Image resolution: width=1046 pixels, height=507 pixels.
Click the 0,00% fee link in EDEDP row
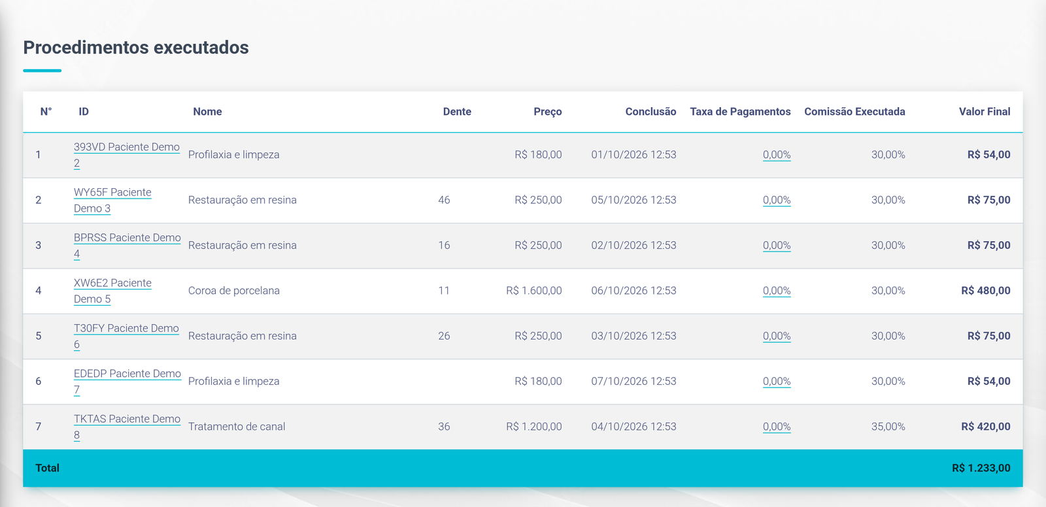pos(777,382)
